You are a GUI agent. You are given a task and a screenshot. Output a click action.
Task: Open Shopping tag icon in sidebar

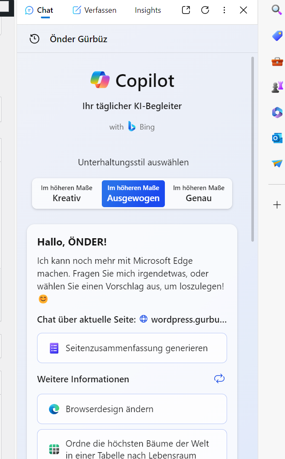(x=277, y=36)
